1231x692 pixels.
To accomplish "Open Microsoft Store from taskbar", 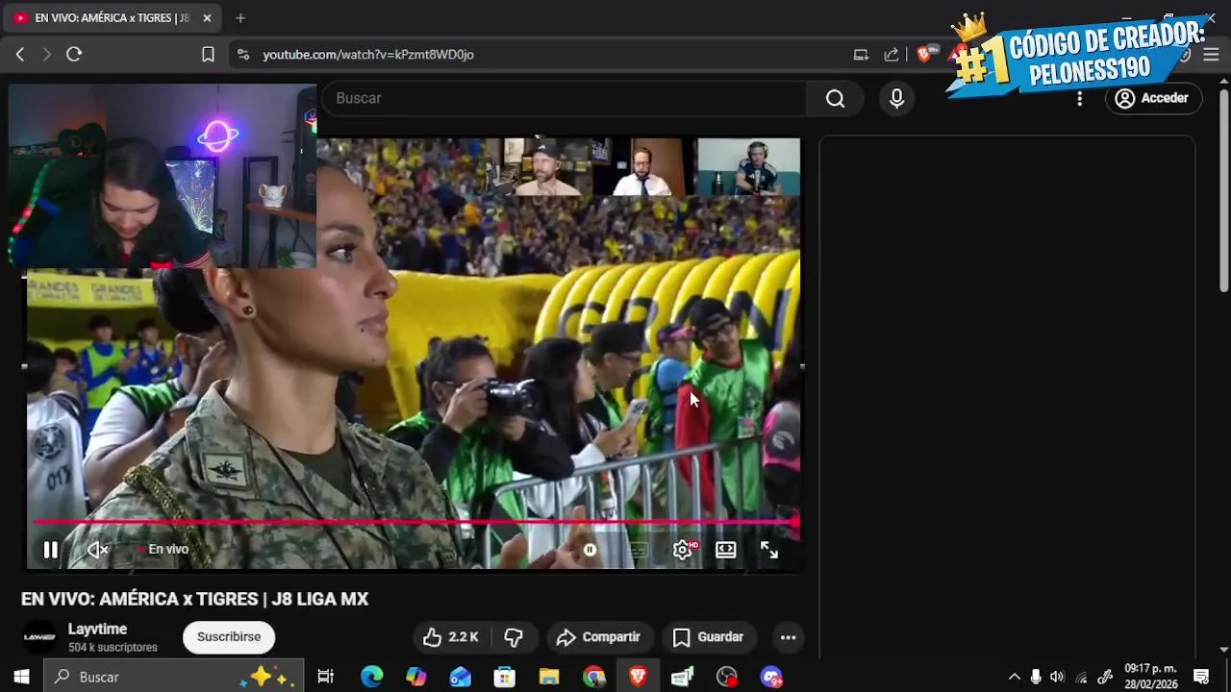I will click(x=505, y=677).
